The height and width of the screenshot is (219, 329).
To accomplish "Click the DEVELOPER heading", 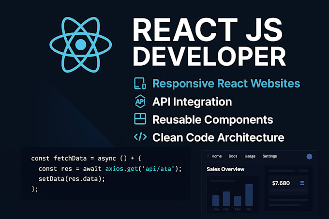I will click(209, 56).
